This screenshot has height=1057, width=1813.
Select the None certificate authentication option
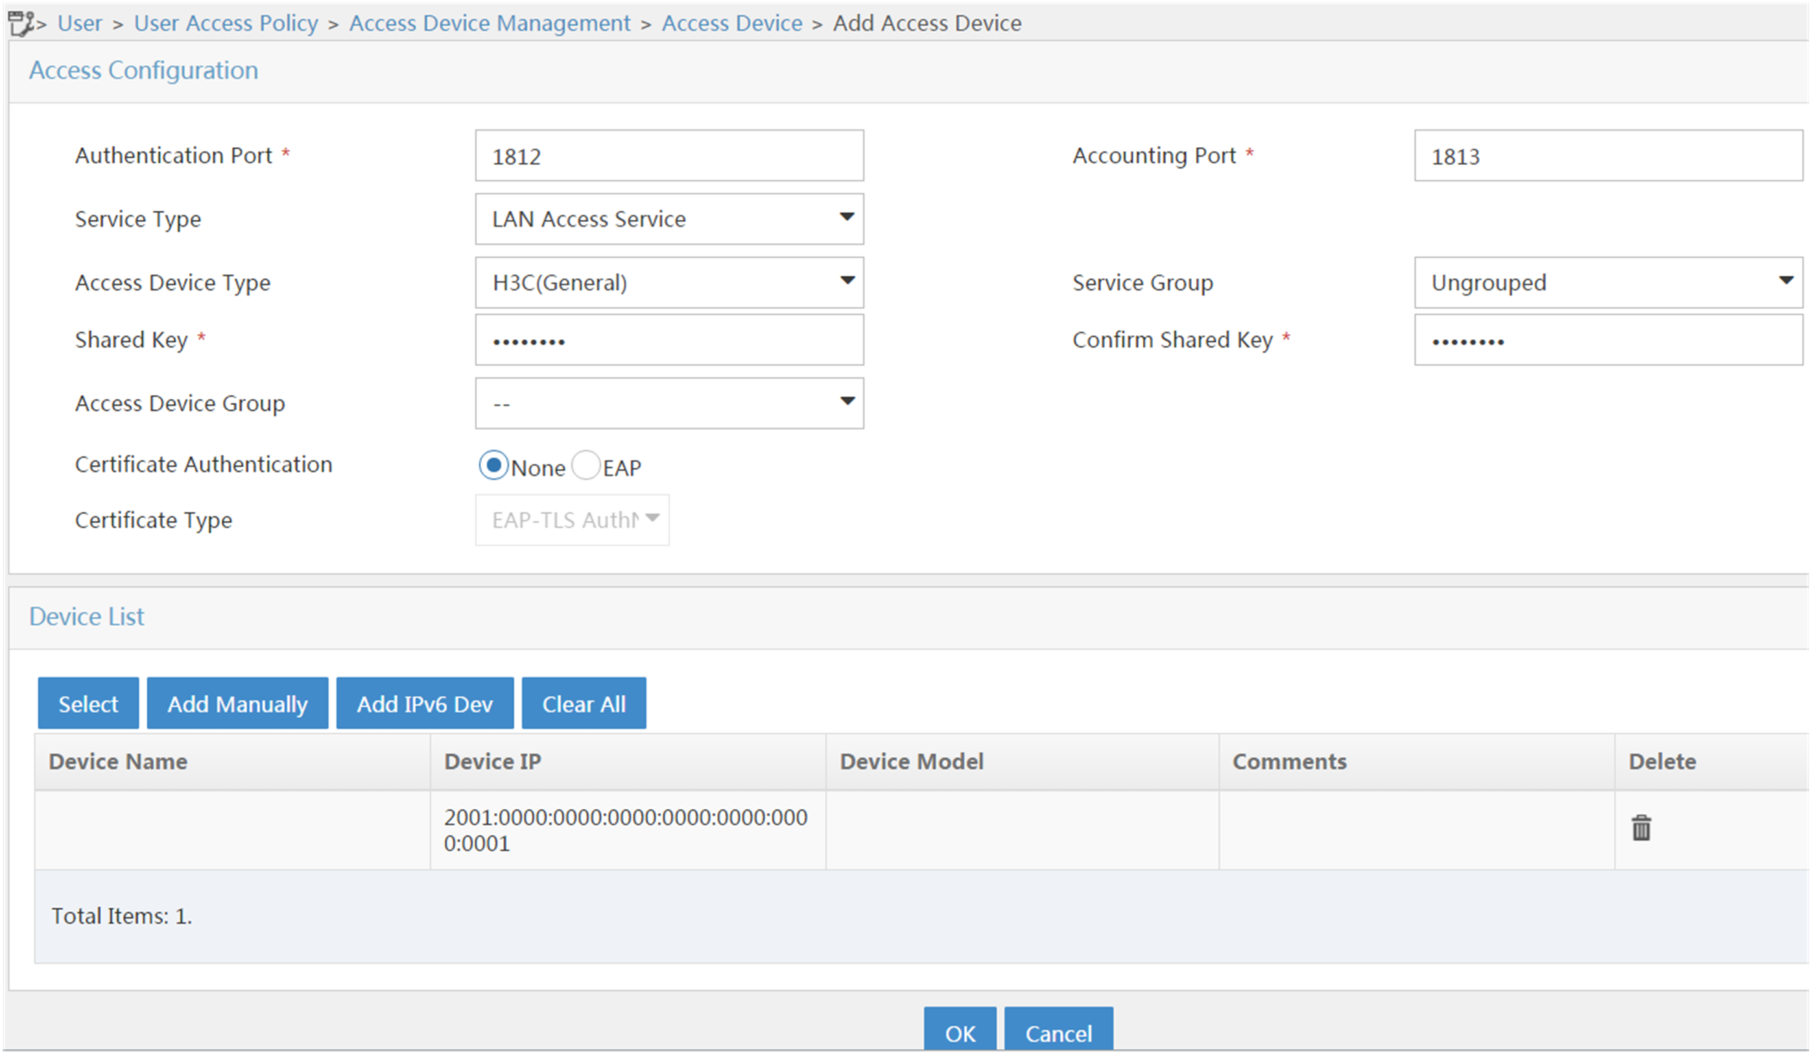point(493,466)
